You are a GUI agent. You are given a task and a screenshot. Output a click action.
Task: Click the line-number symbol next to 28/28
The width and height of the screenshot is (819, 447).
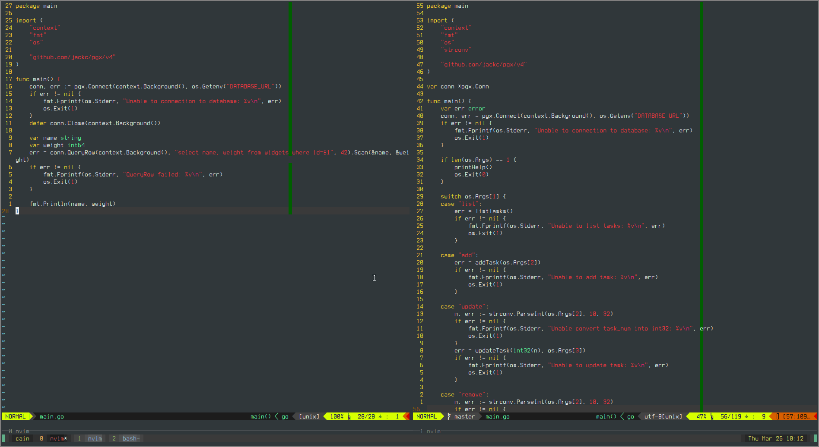click(x=349, y=416)
